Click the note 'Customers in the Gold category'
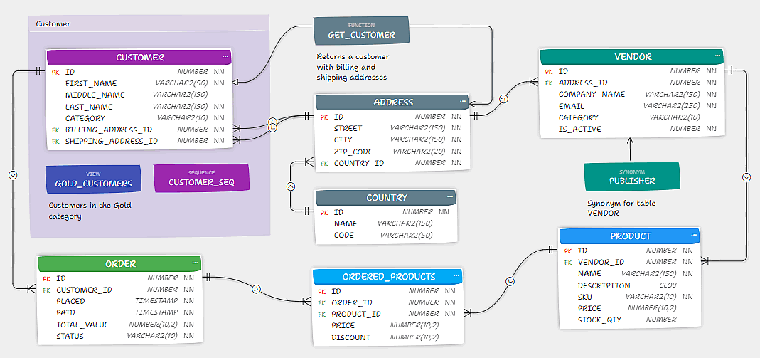 [90, 211]
